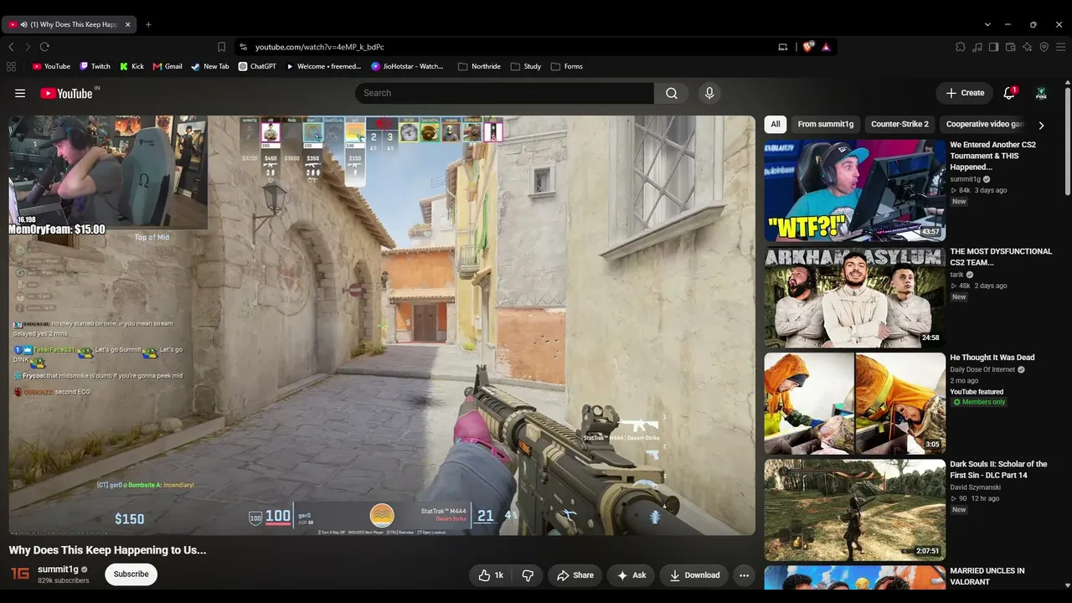1072x603 pixels.
Task: Dislike the video with thumbs down
Action: pos(528,575)
